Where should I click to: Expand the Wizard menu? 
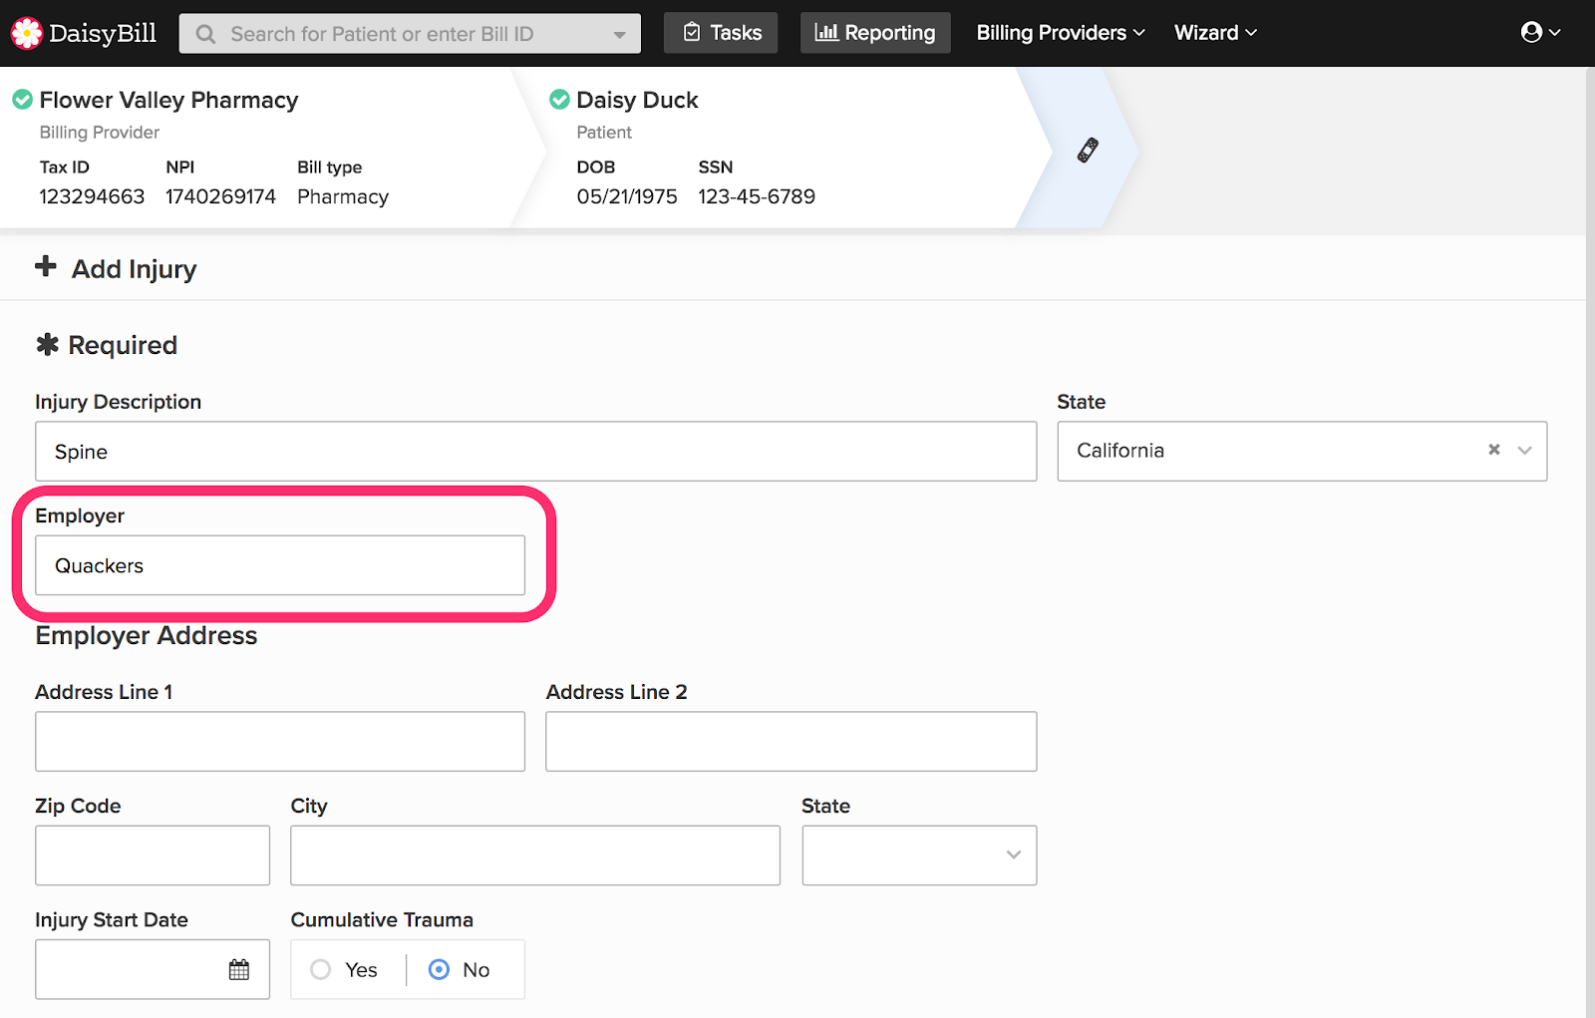tap(1215, 33)
